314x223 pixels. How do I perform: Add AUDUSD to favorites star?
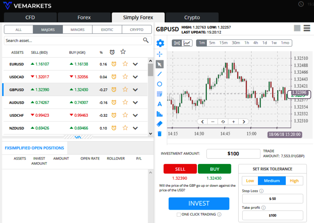[125, 102]
